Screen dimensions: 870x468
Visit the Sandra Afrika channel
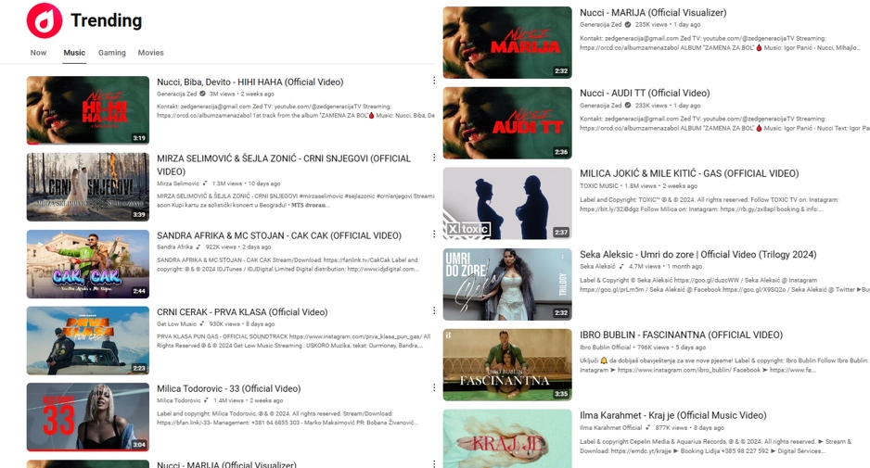tap(174, 247)
